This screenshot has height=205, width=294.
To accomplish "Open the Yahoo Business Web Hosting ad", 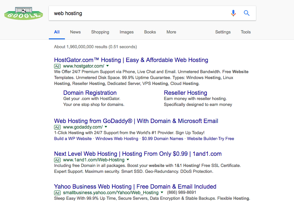I will point(135,187).
